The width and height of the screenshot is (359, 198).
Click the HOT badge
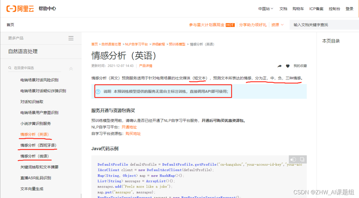[230, 25]
